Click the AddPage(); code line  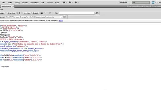tap(5, 35)
